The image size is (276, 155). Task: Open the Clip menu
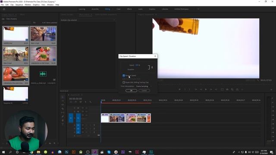(x=12, y=5)
